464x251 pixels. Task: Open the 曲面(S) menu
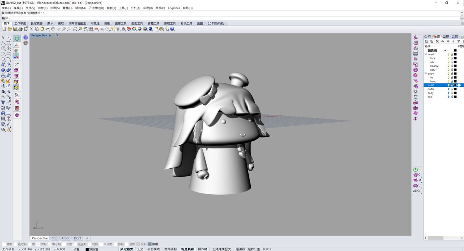pyautogui.click(x=55, y=8)
